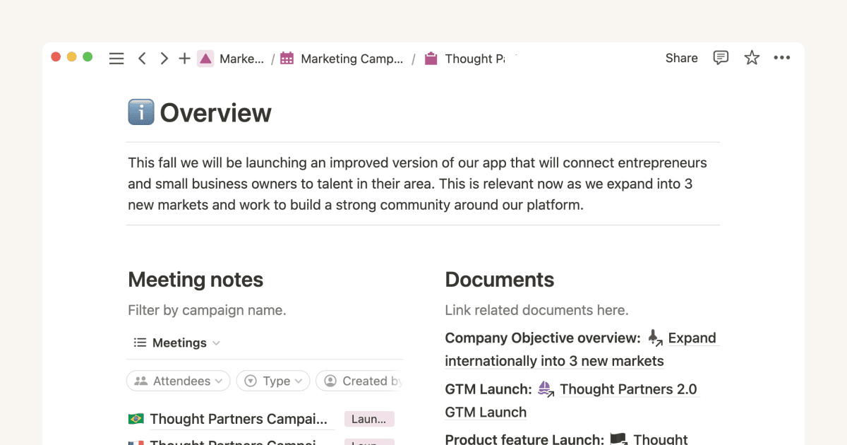The height and width of the screenshot is (445, 847).
Task: Open the sidebar via the hamburger menu icon
Action: pos(116,58)
